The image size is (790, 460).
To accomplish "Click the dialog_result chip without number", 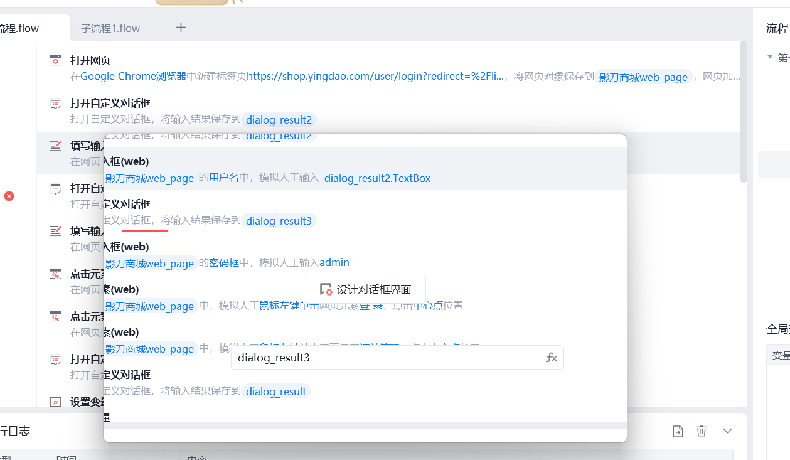I will 276,392.
